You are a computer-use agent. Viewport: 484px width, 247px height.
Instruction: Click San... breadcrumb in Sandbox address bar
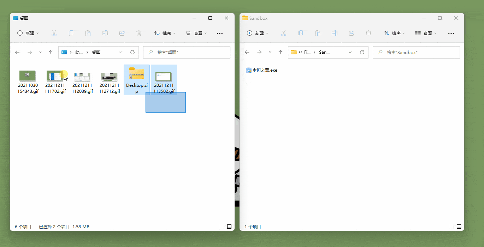pyautogui.click(x=324, y=52)
